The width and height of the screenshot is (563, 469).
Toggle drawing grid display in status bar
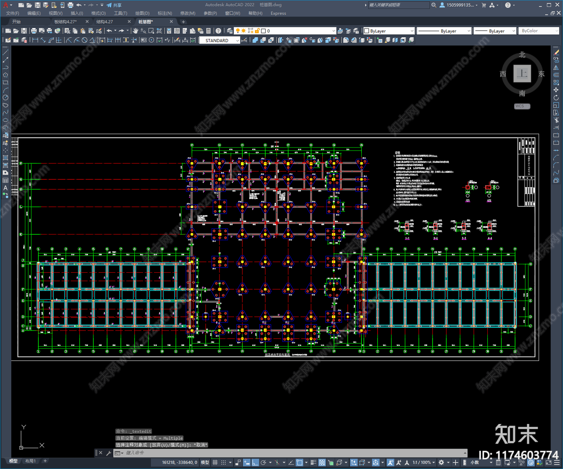click(x=215, y=462)
